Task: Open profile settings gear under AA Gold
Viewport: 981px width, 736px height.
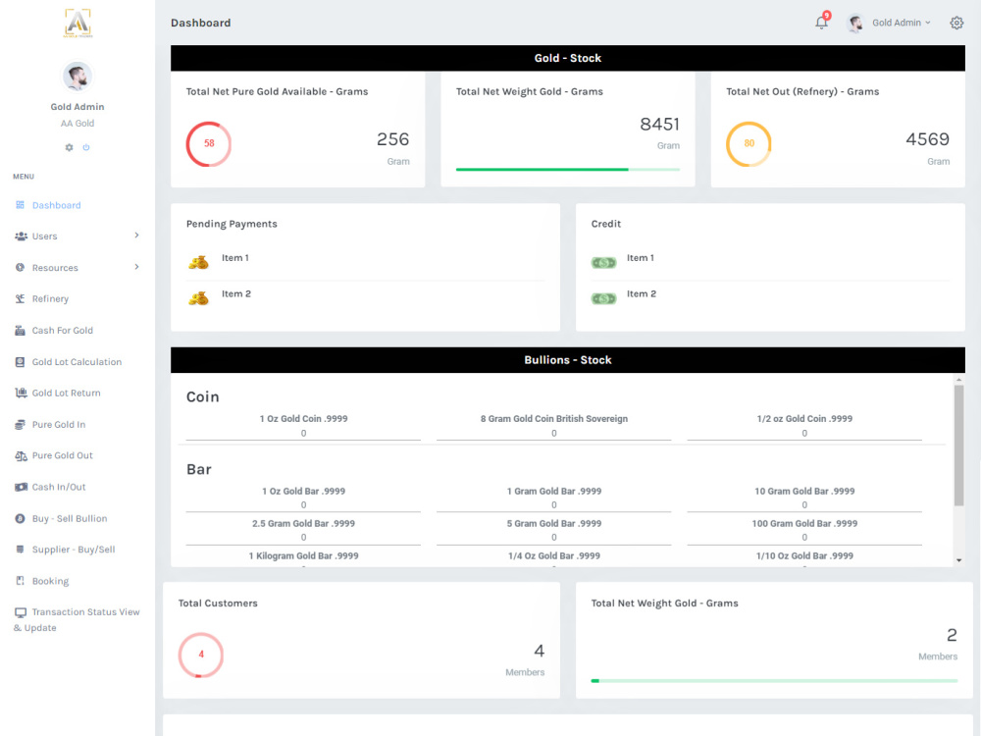Action: pos(69,148)
